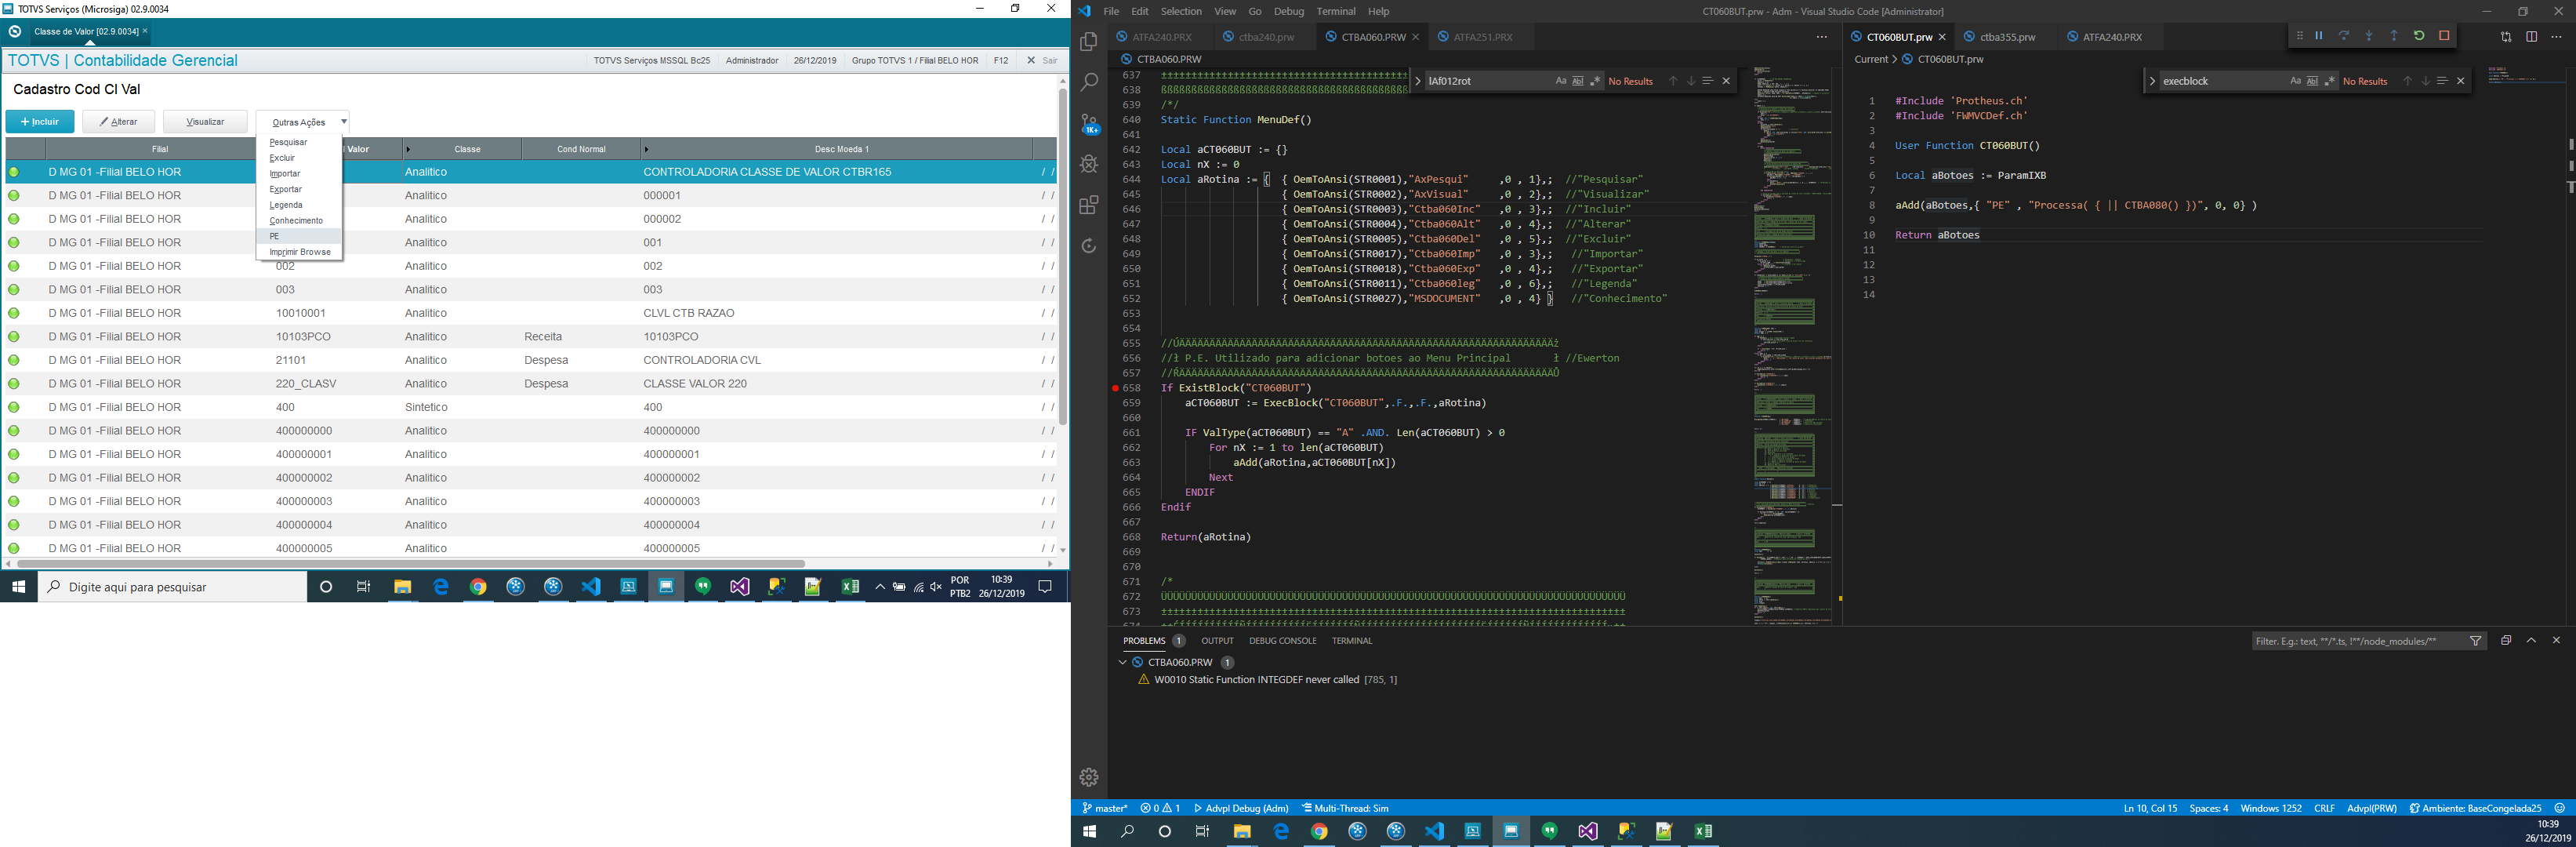
Task: Expand replace field in execblock find widget
Action: coord(2152,81)
